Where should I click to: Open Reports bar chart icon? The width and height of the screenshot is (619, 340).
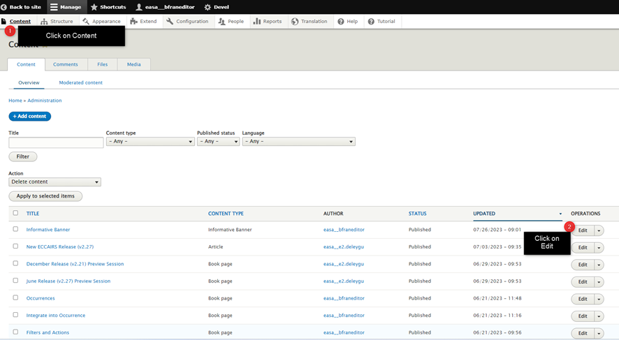(x=257, y=22)
